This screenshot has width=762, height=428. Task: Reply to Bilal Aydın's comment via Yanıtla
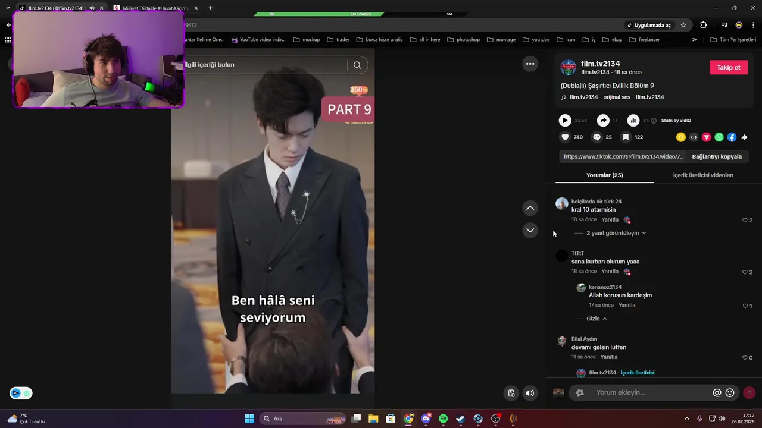[x=609, y=357]
